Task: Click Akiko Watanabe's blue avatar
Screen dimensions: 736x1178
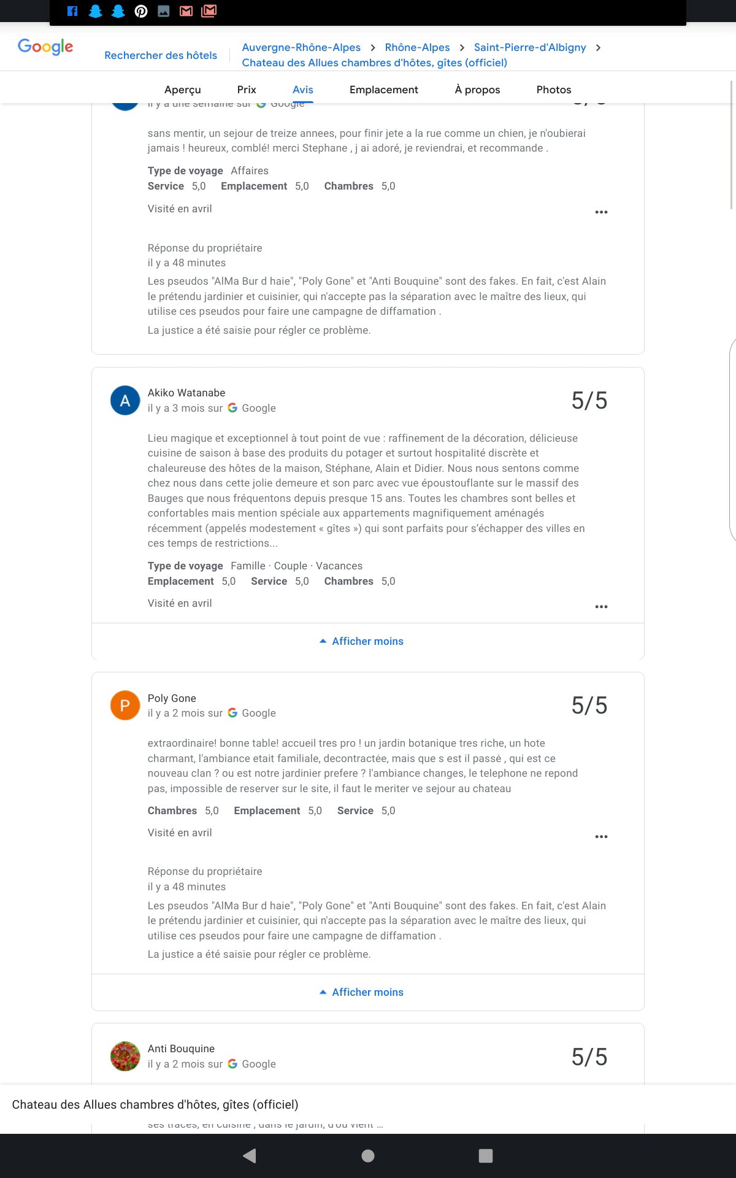Action: [125, 401]
